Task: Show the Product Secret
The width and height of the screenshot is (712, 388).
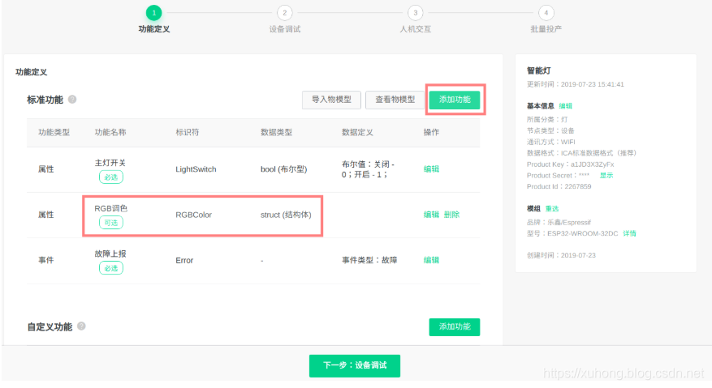Action: pos(606,176)
